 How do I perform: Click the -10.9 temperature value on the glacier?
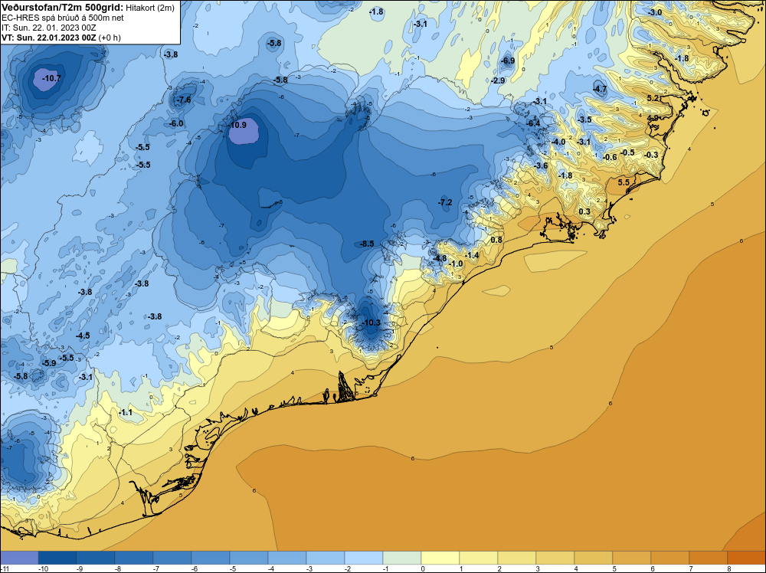point(237,125)
